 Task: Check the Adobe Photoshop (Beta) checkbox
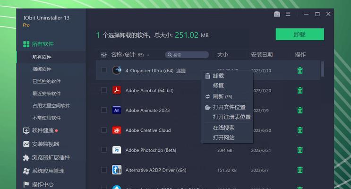pos(103,150)
